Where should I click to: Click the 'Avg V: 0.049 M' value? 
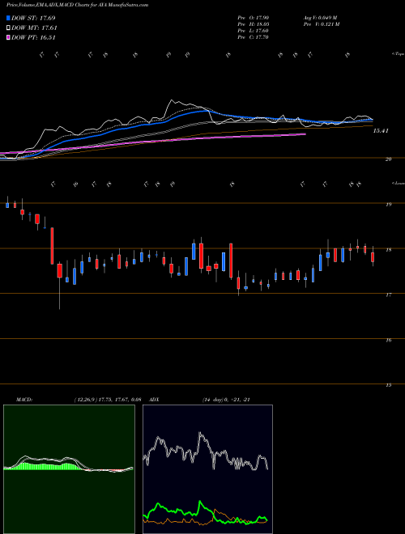tap(320, 18)
